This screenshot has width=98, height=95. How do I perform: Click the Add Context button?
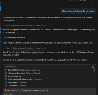point(11,90)
